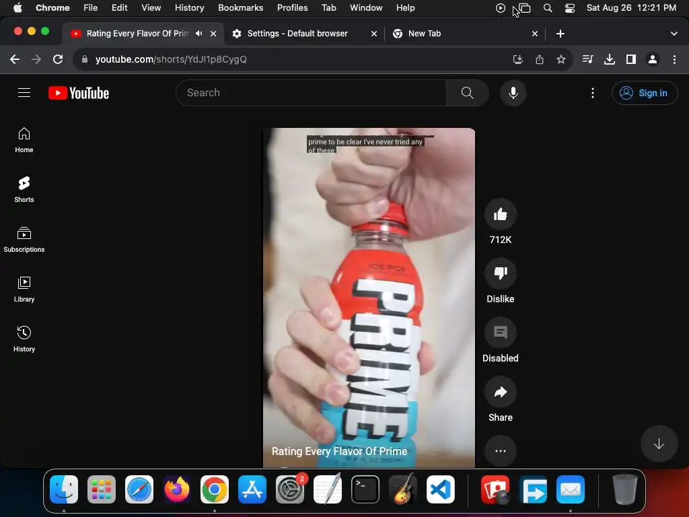Open Mail from the Dock
689x517 pixels.
click(571, 489)
